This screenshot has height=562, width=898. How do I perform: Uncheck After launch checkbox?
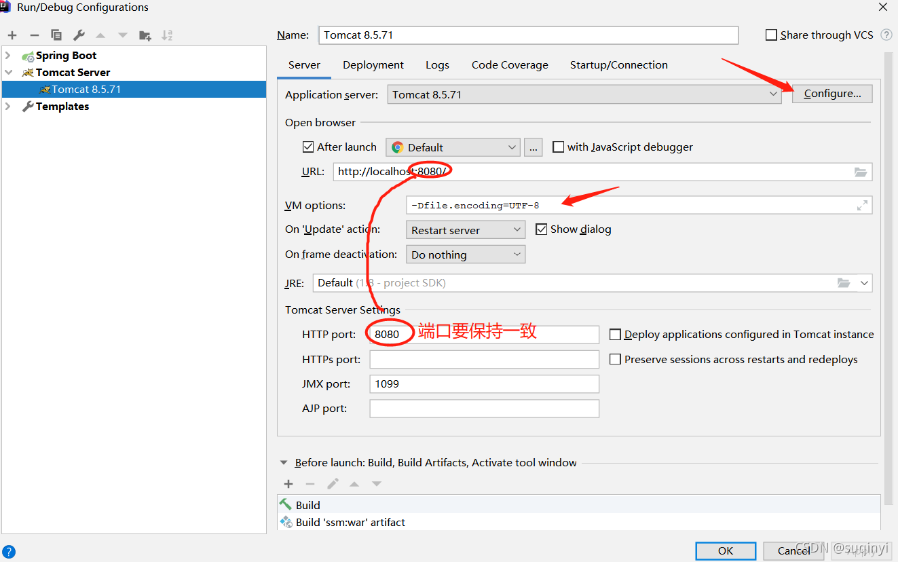pyautogui.click(x=308, y=147)
